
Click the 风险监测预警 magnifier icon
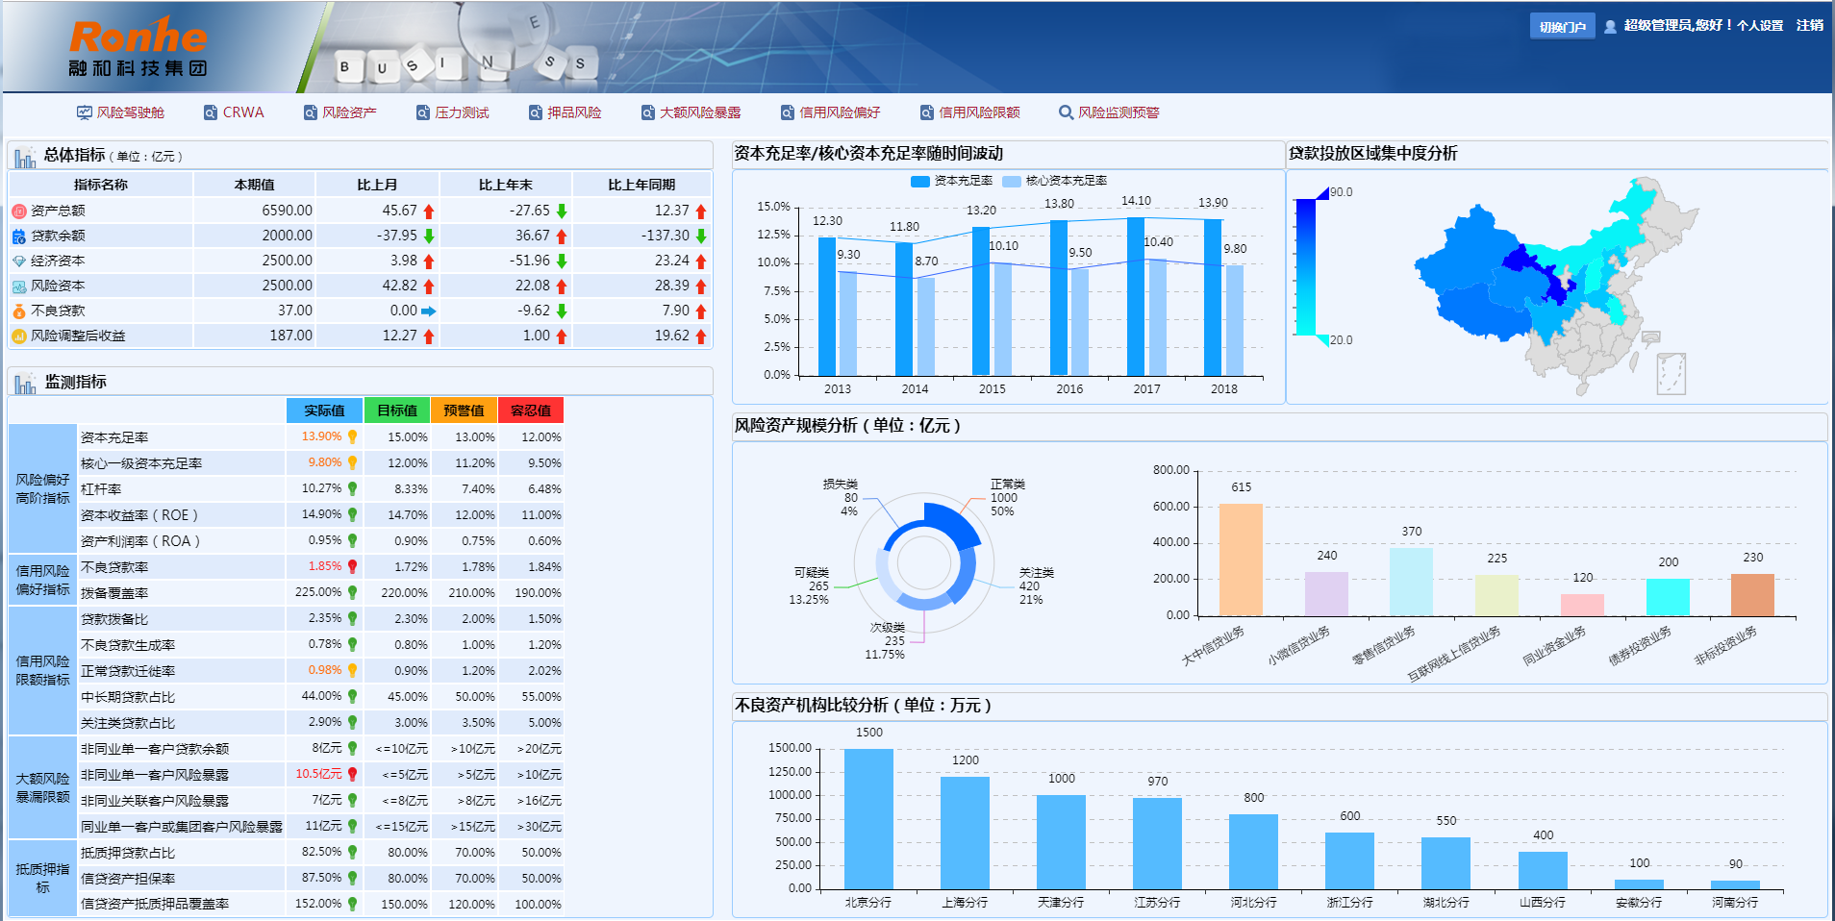click(x=1066, y=112)
